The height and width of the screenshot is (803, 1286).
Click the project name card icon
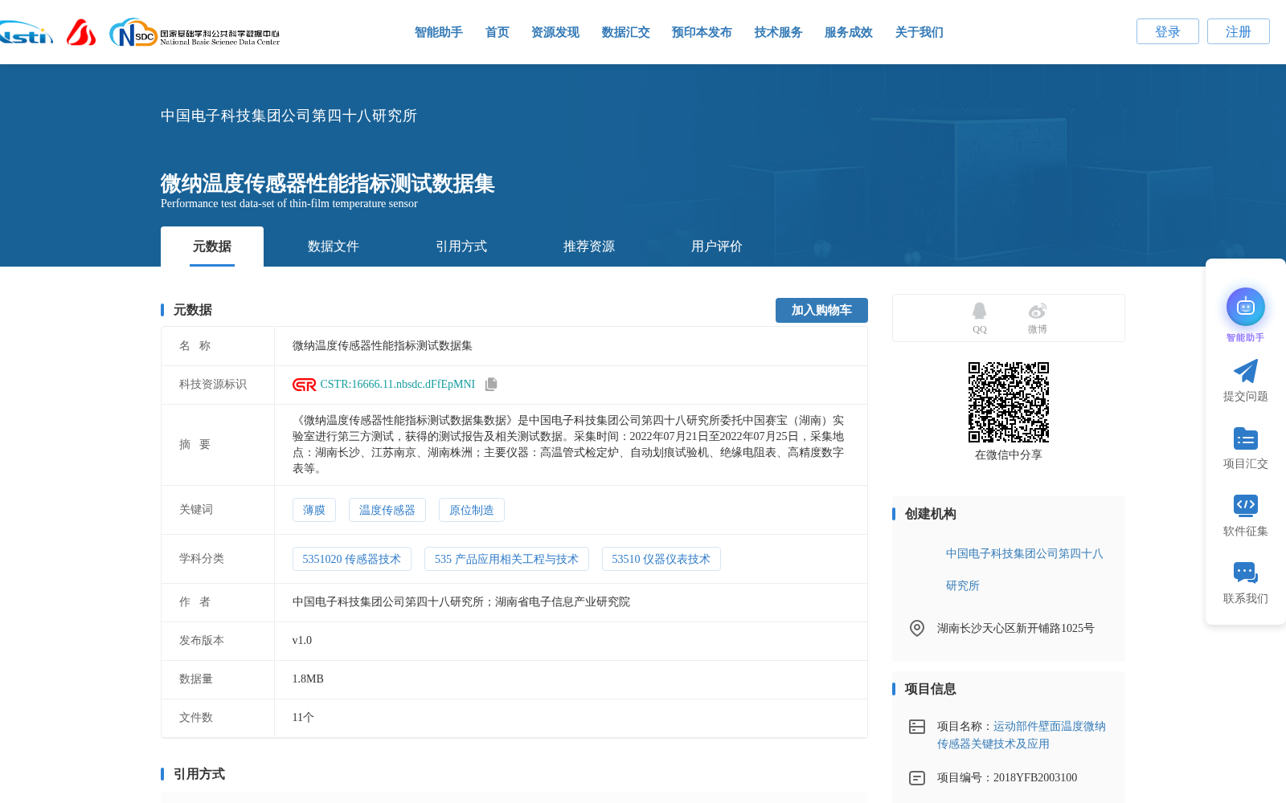point(917,727)
